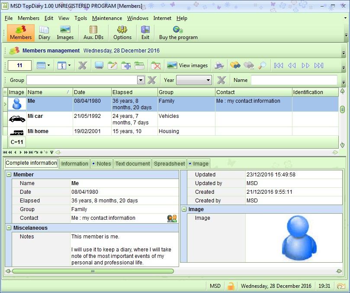Collapse the Image section

tap(184, 209)
